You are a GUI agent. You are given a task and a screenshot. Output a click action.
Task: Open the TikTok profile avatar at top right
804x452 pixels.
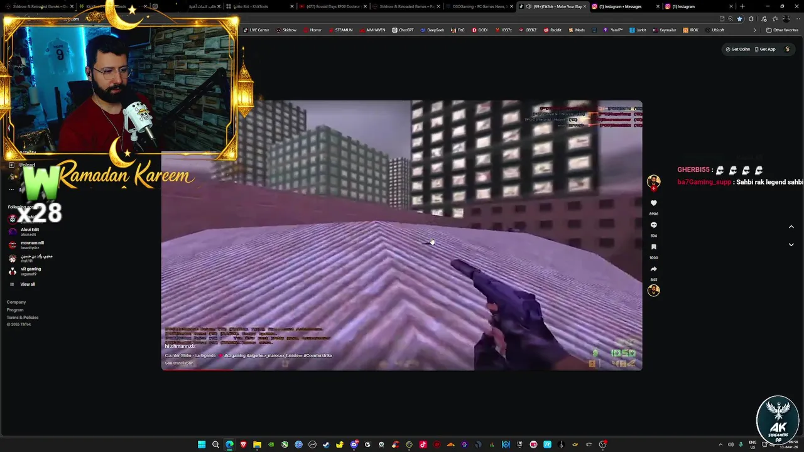point(787,49)
